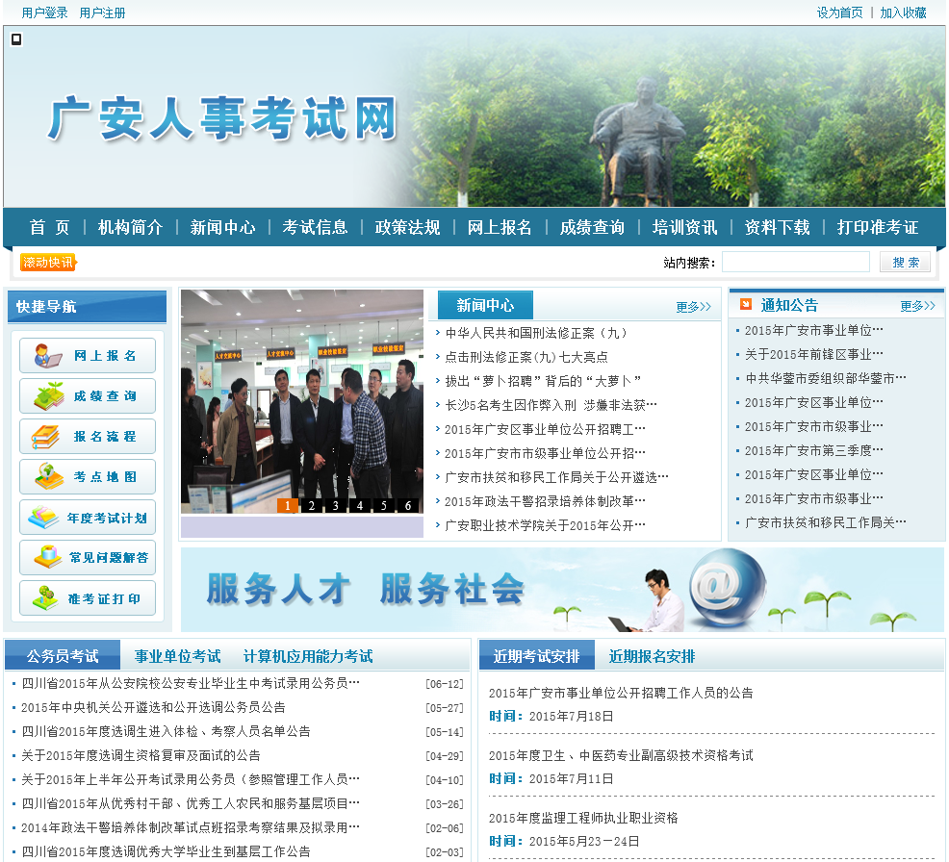Click 加入收藏 at the top right

tap(903, 13)
